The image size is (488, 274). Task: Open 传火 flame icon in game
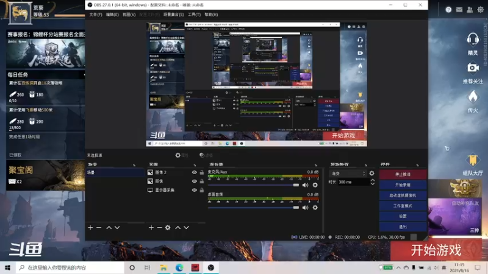tap(473, 96)
